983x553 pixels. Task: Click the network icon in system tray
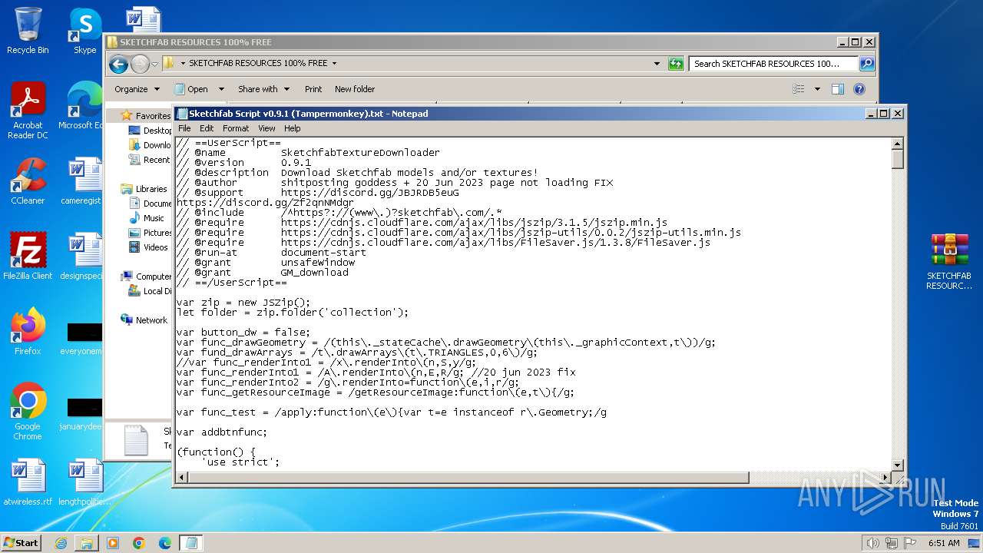[x=892, y=543]
